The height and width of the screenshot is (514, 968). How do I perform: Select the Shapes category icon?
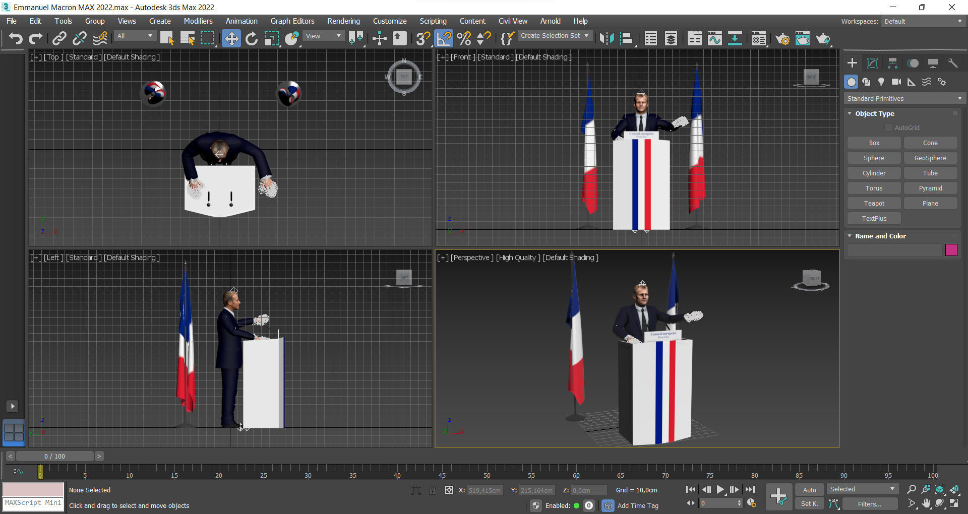point(866,82)
